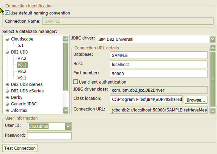
Task: Select the Generic JDBC entry
Action: tap(24, 104)
